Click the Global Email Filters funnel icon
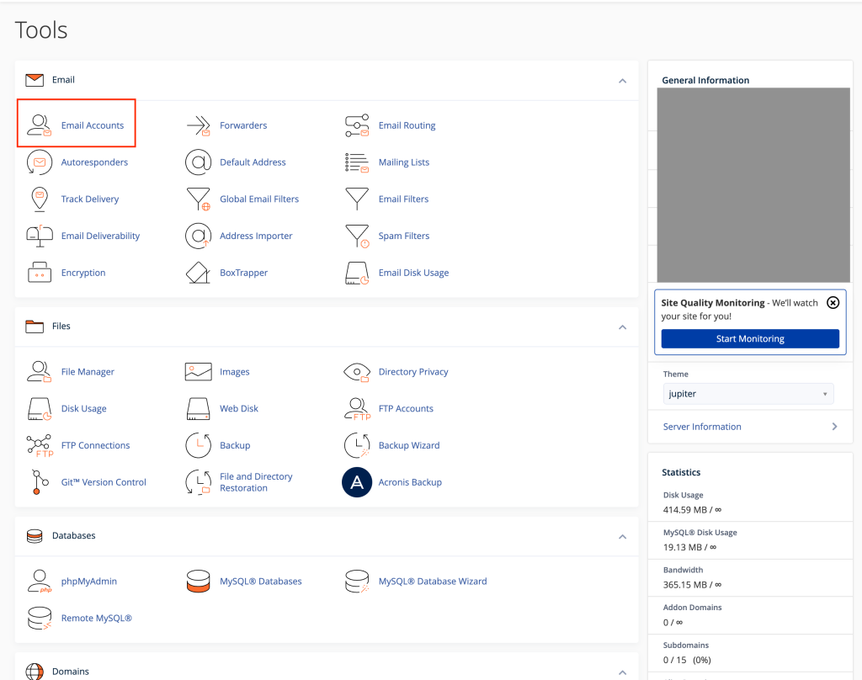This screenshot has height=680, width=862. pos(199,199)
